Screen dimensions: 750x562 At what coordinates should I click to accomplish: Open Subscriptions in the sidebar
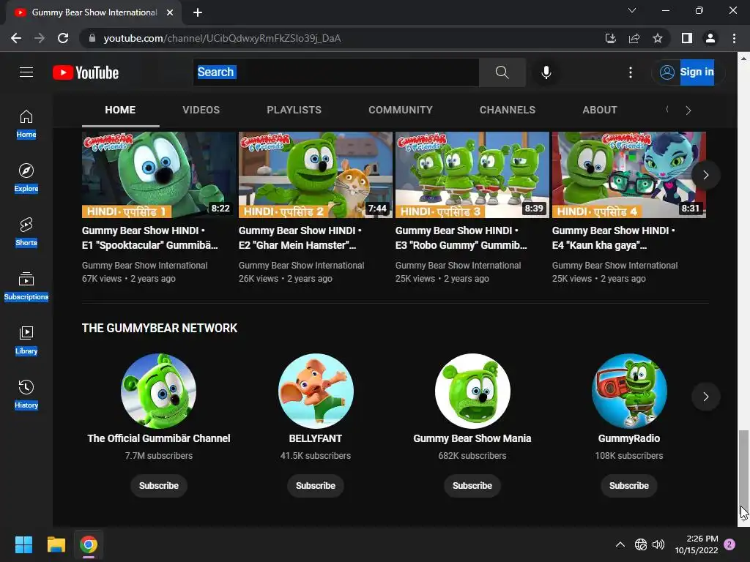(26, 286)
